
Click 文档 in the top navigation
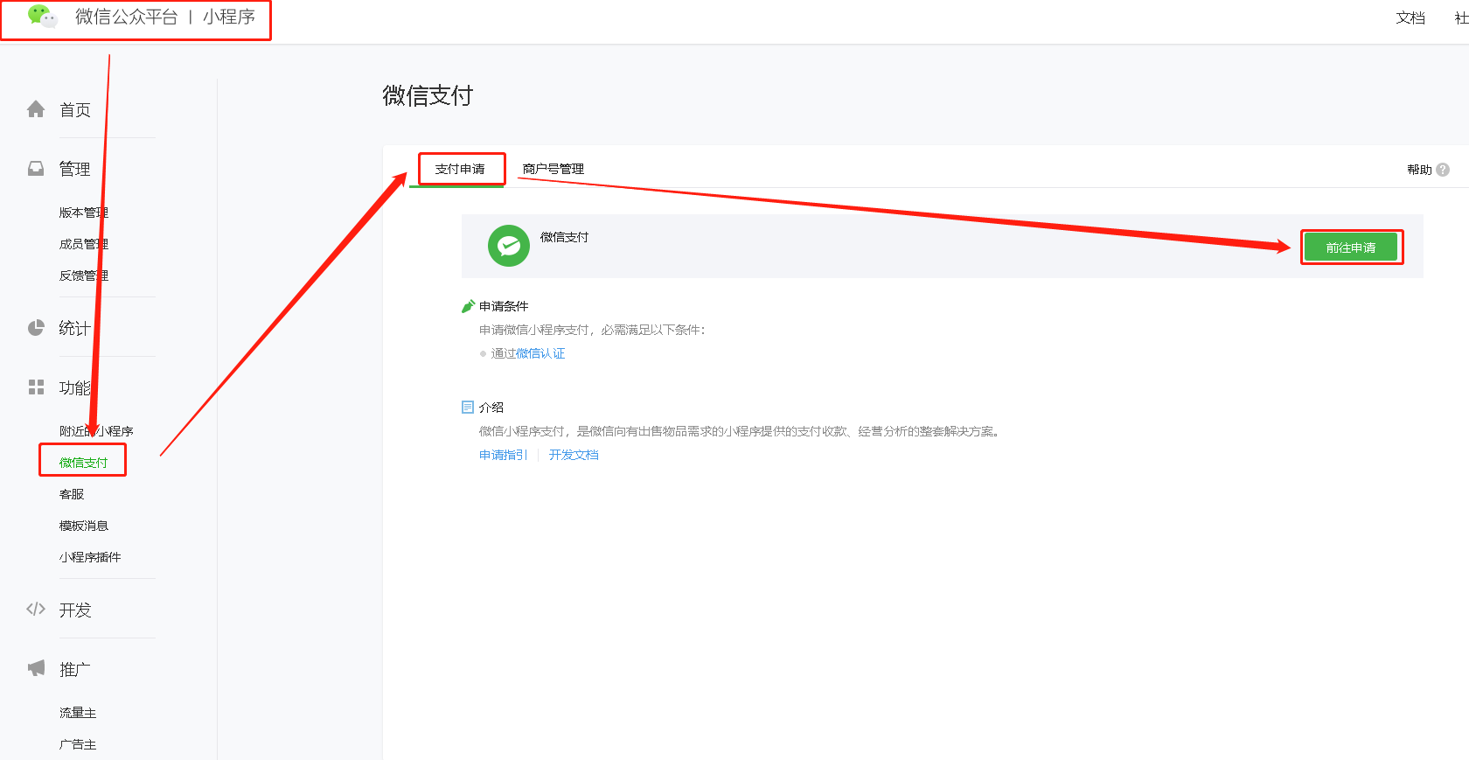click(1410, 17)
